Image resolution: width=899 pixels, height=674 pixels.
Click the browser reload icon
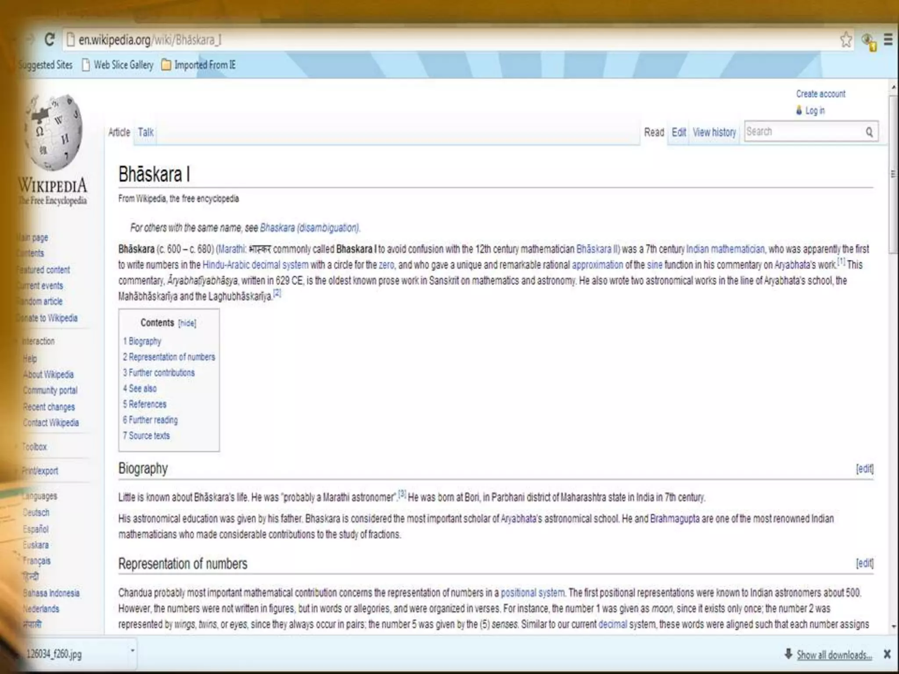[50, 40]
